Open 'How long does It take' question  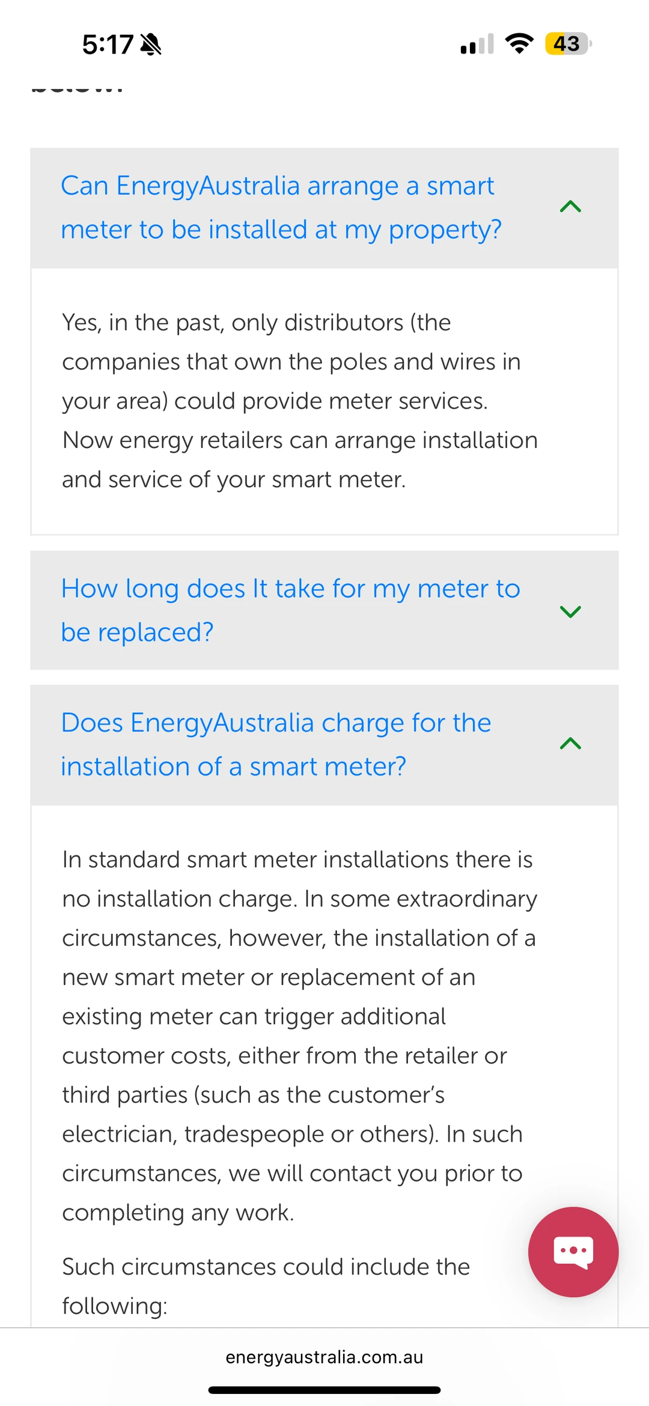pos(290,610)
